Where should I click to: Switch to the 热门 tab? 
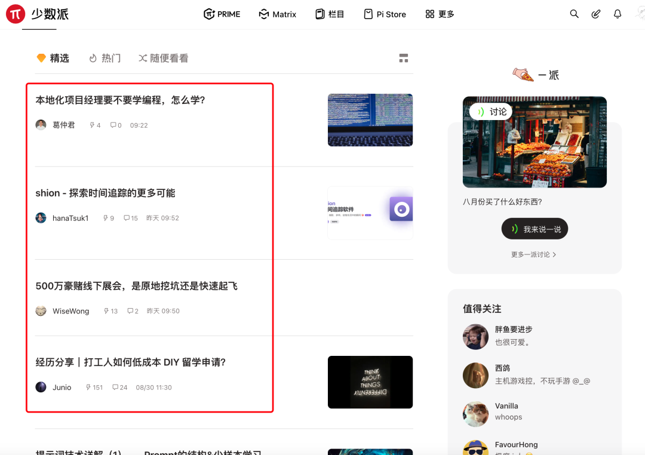click(x=105, y=58)
